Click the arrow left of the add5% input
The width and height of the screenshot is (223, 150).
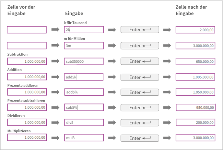click(55, 92)
